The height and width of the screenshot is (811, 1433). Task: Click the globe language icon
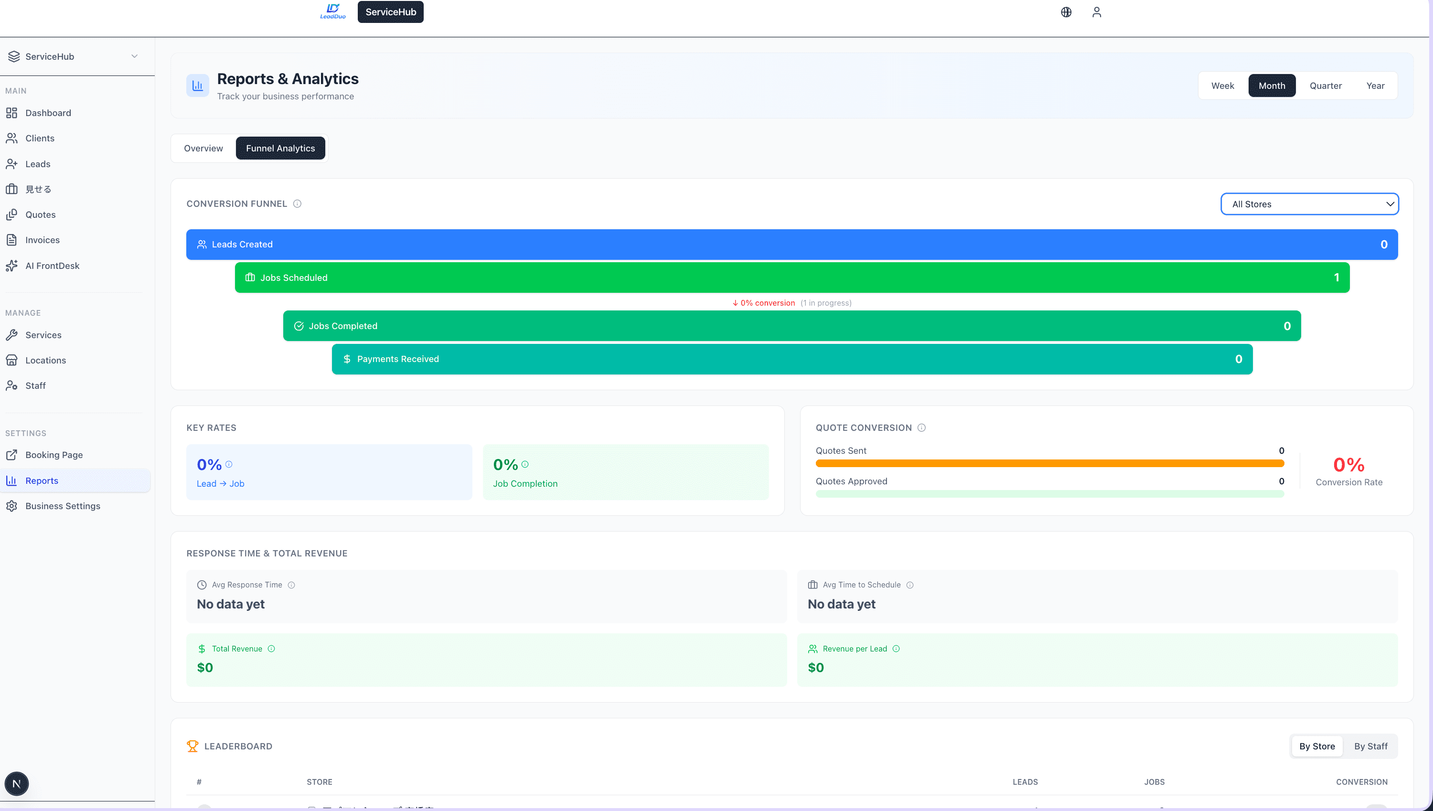(x=1066, y=11)
